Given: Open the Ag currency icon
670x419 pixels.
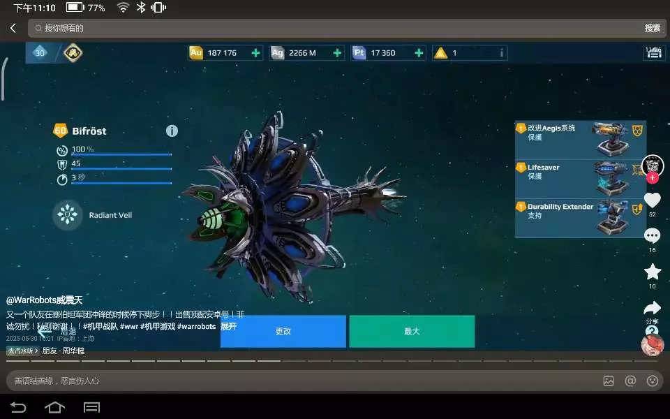Looking at the screenshot, I should 277,53.
